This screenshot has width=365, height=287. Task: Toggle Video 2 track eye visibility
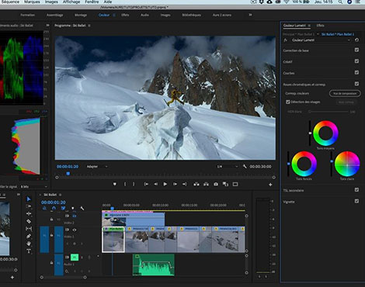[x=75, y=216]
